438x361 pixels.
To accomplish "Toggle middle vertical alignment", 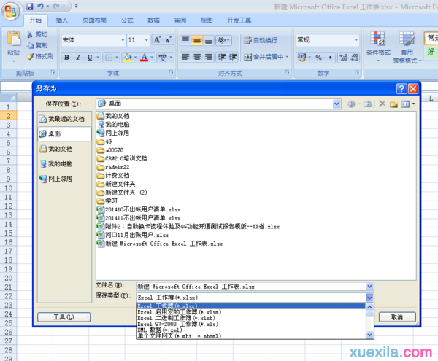I will tap(197, 40).
